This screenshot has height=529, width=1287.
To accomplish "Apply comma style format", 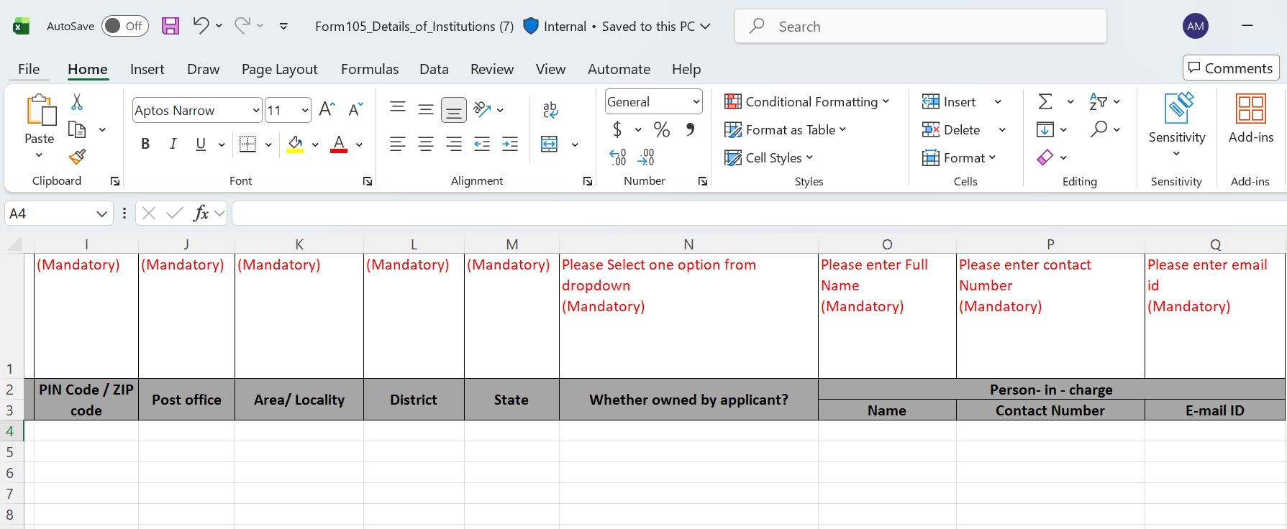I will click(x=691, y=129).
